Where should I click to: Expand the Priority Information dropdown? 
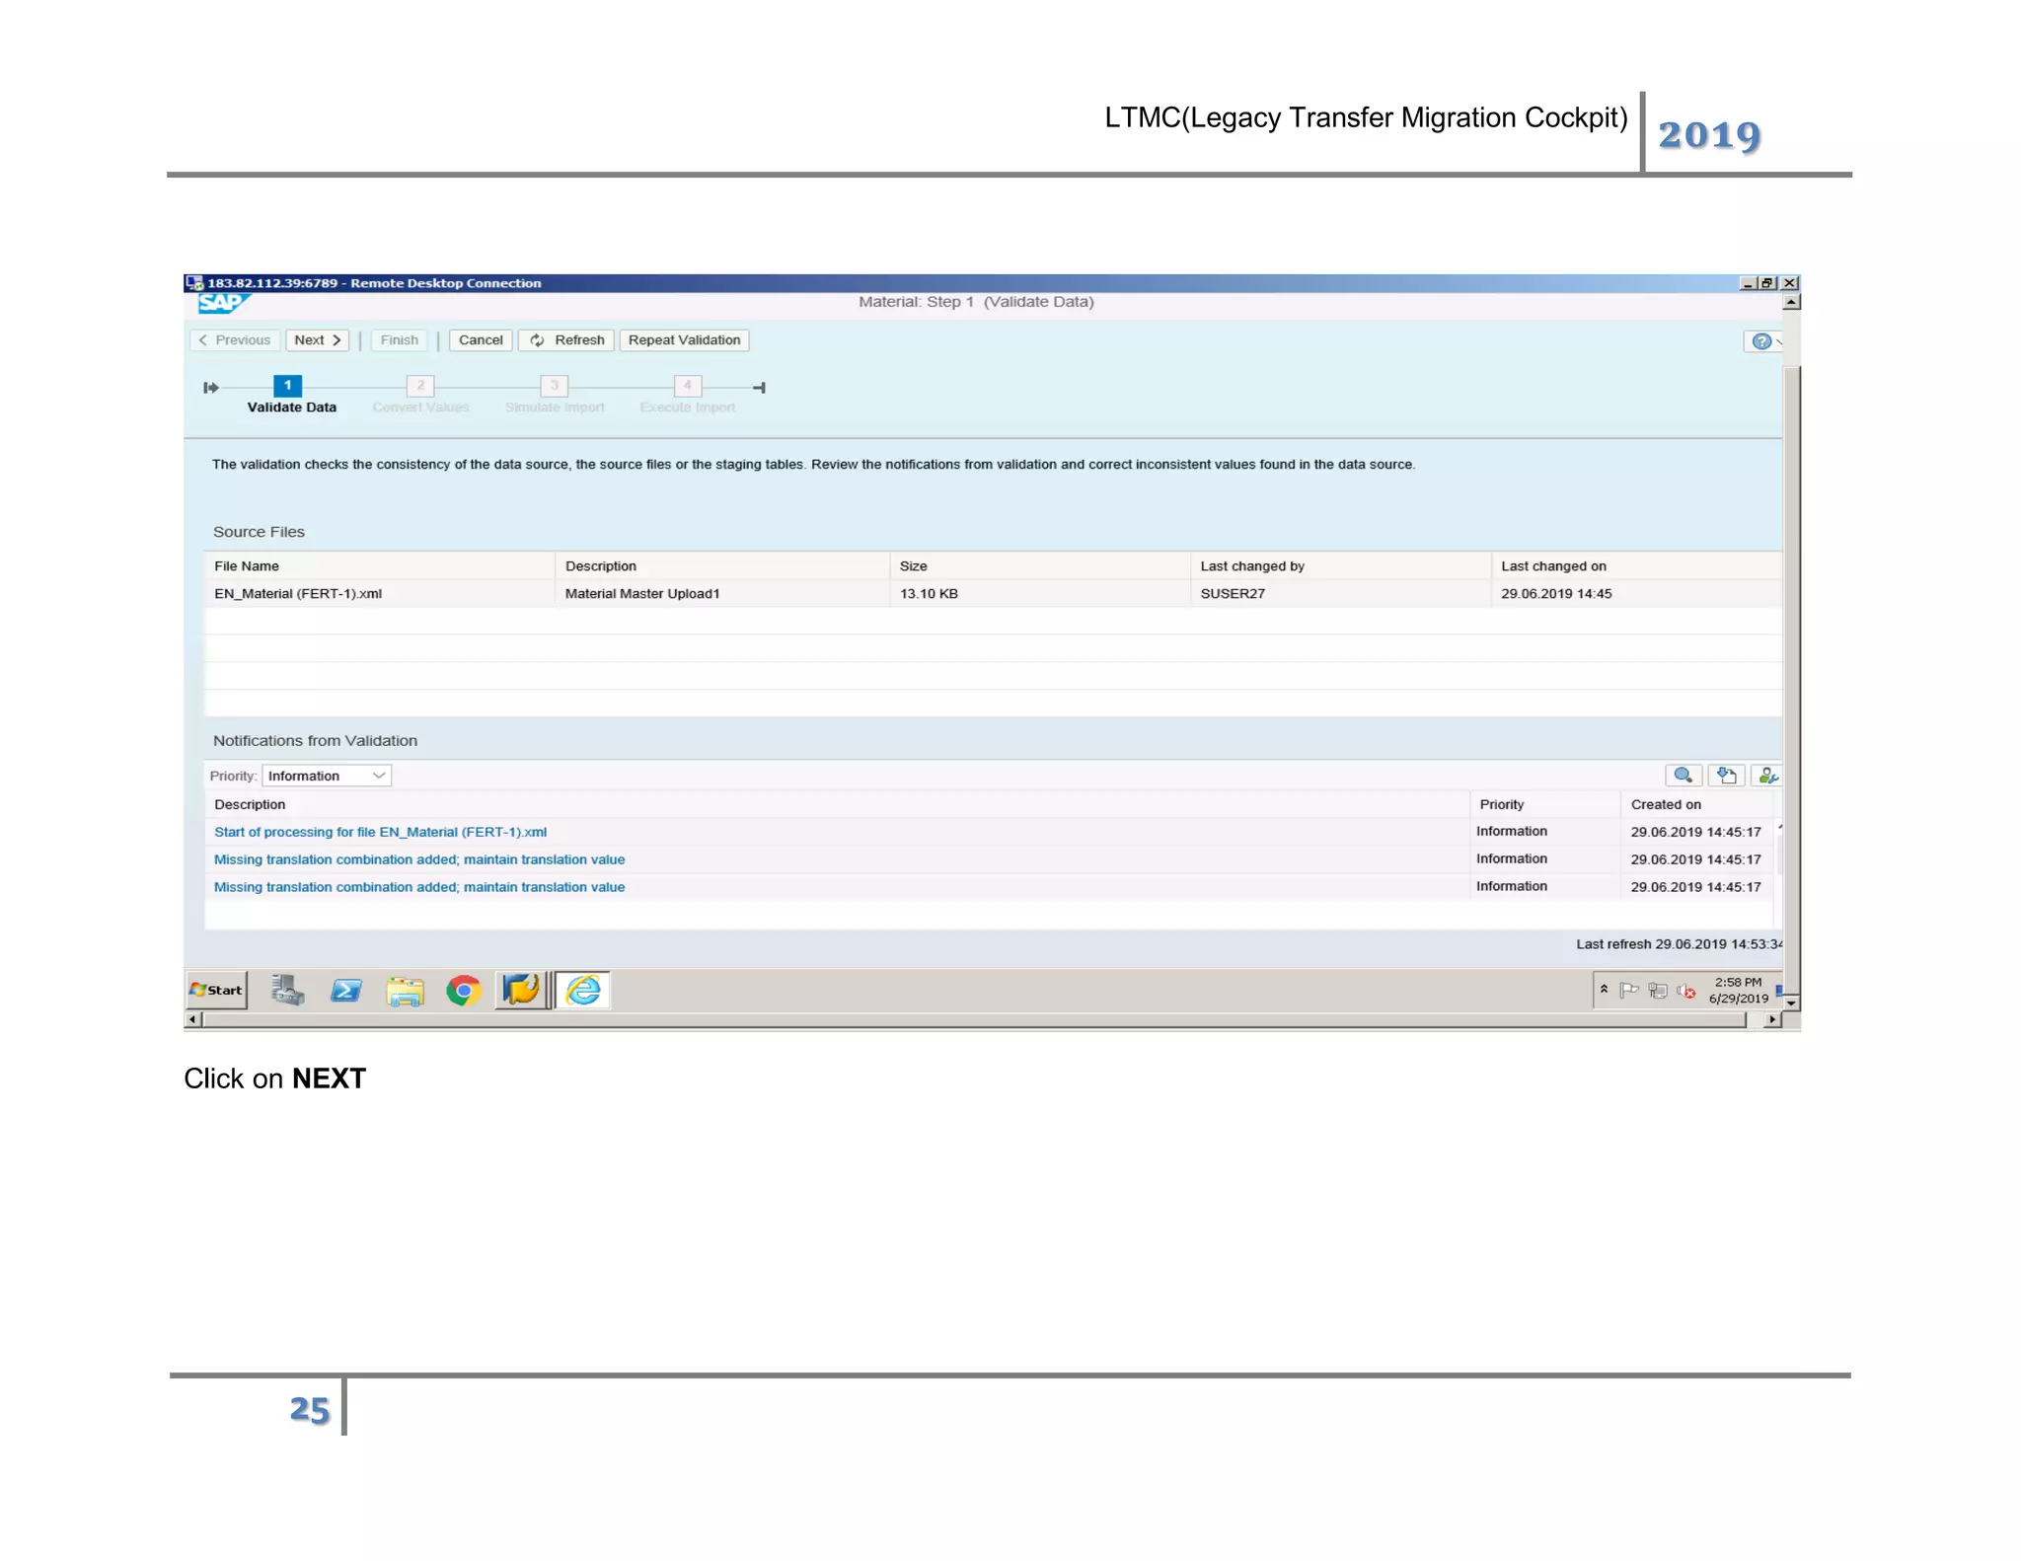coord(378,777)
